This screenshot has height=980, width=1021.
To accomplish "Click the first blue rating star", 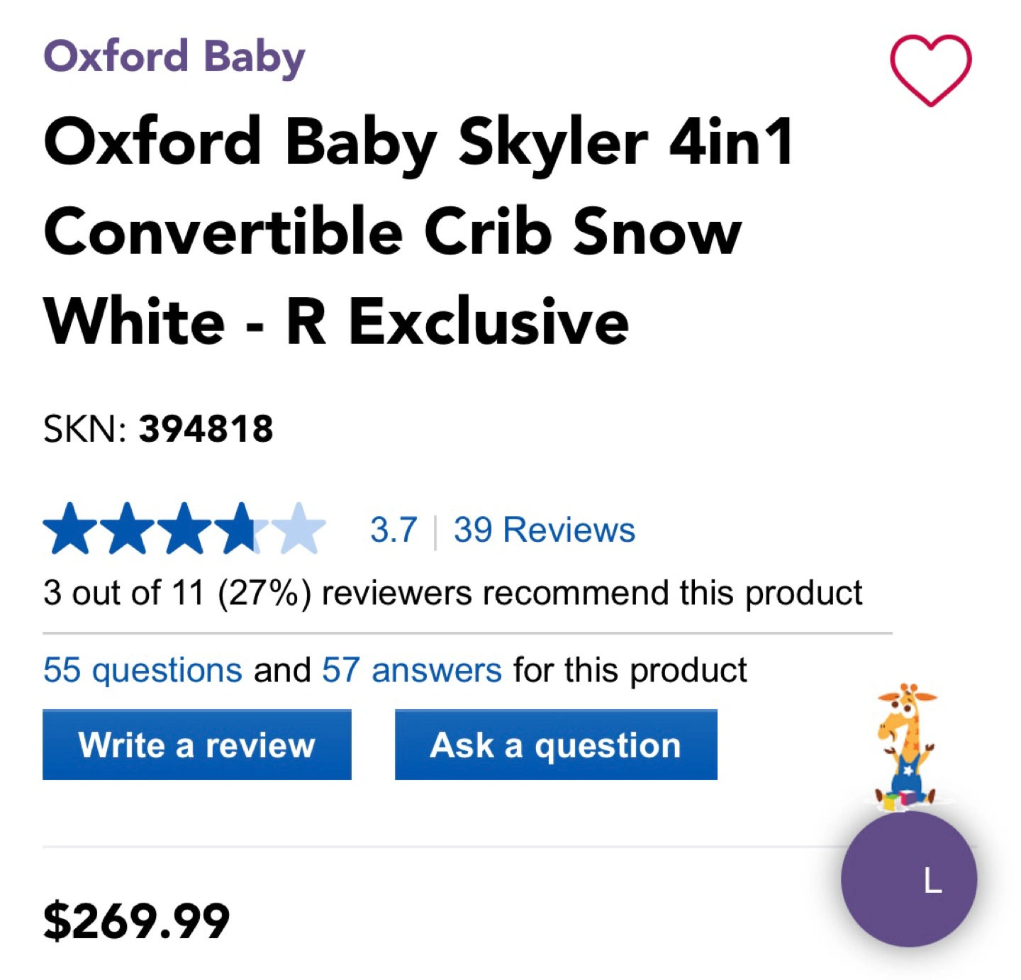I will (x=70, y=528).
